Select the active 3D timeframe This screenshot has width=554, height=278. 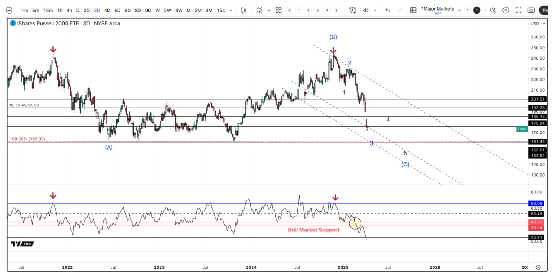point(97,10)
